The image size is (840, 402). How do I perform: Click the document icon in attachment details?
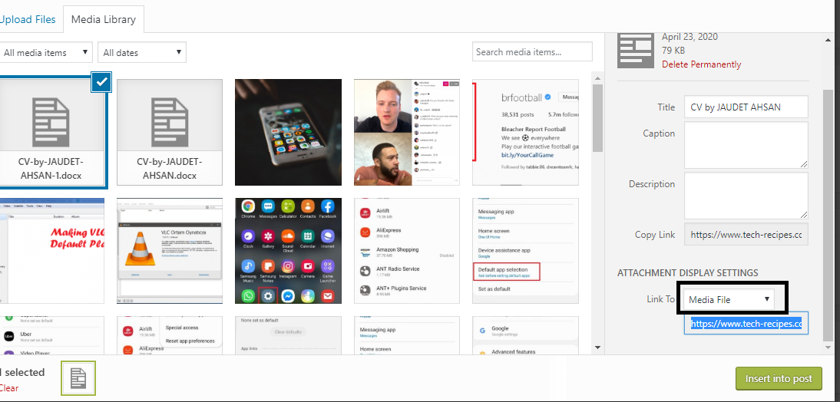tap(636, 50)
